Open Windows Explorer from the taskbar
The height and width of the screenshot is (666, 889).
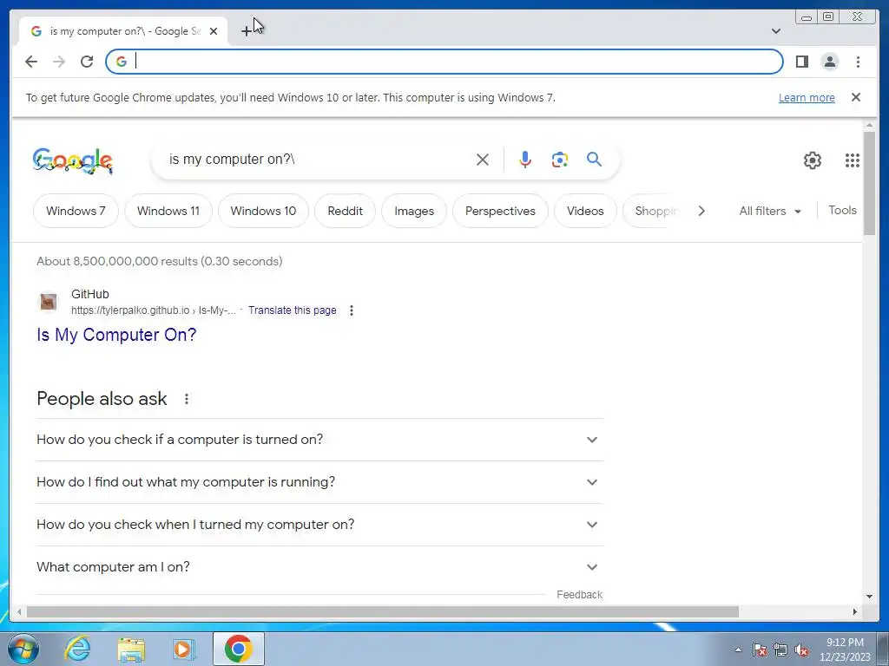[x=131, y=649]
